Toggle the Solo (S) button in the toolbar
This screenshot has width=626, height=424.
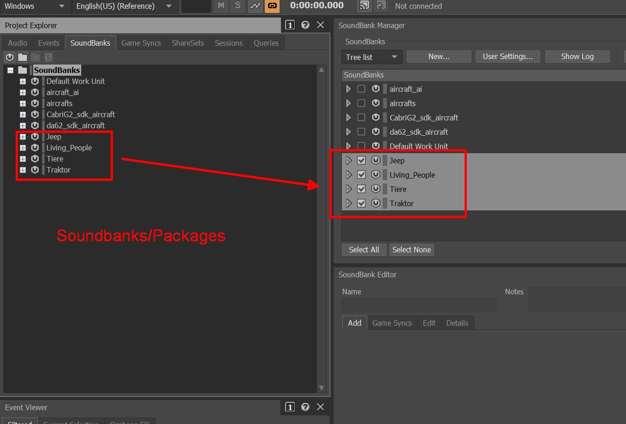(238, 6)
